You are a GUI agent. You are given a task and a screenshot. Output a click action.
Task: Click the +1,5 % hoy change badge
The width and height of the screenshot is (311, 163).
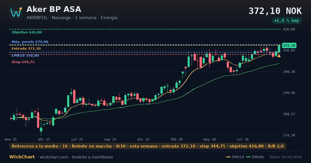(287, 21)
